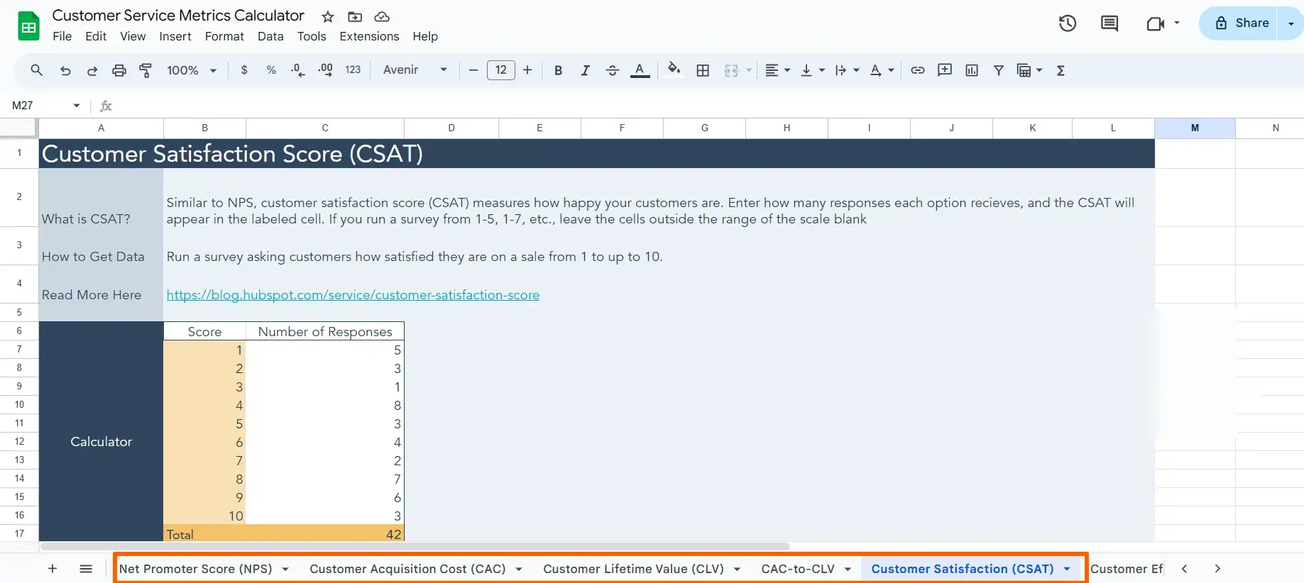Open the Edit menu

point(96,36)
